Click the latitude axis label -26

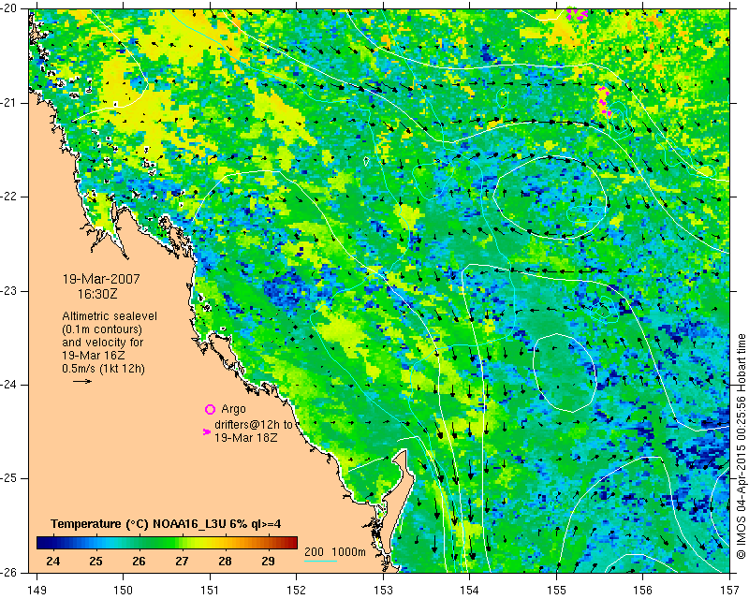tap(9, 572)
